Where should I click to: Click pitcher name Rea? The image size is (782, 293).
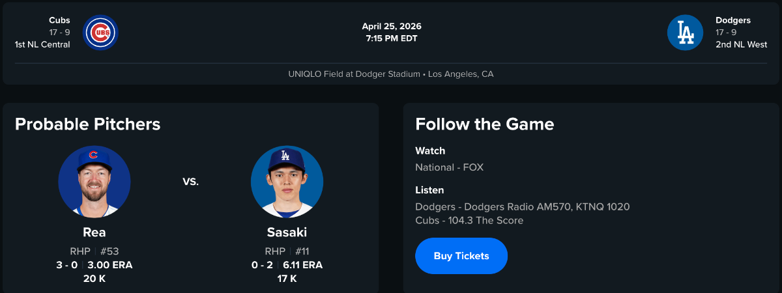tap(94, 232)
